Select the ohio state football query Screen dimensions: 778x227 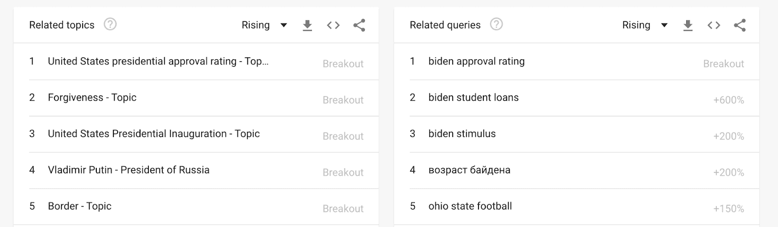(470, 206)
